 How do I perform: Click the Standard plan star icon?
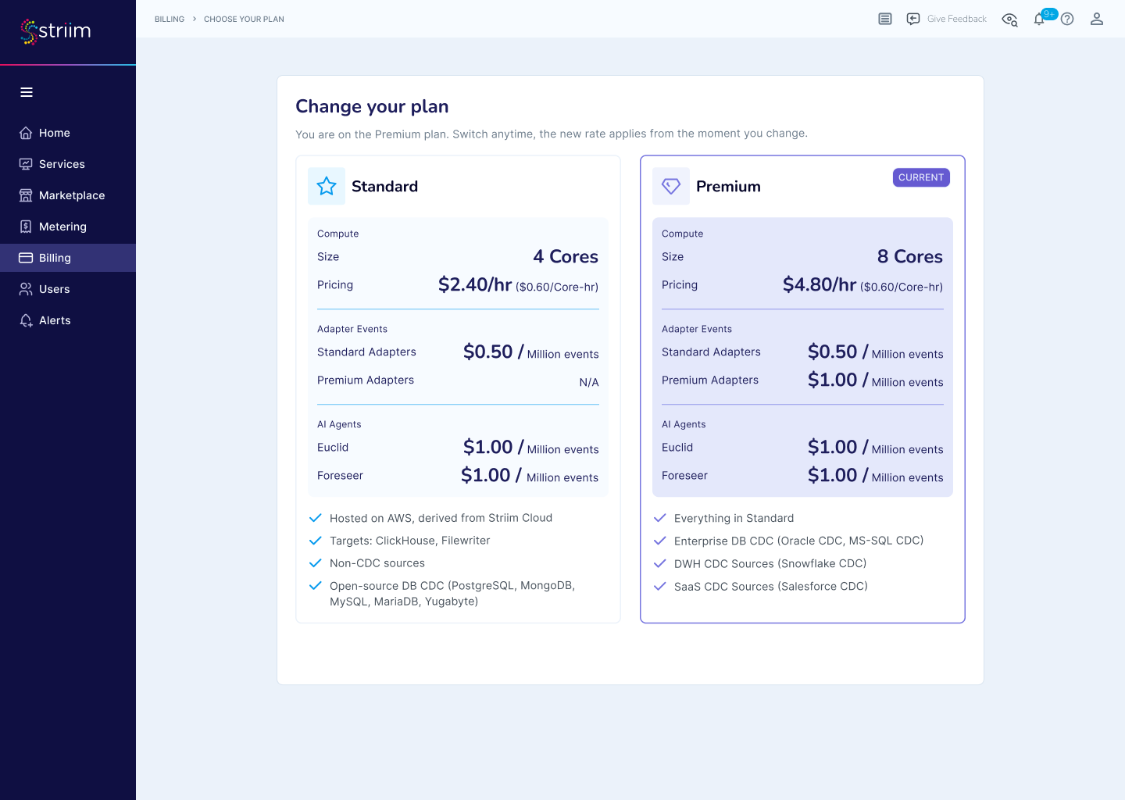coord(327,186)
